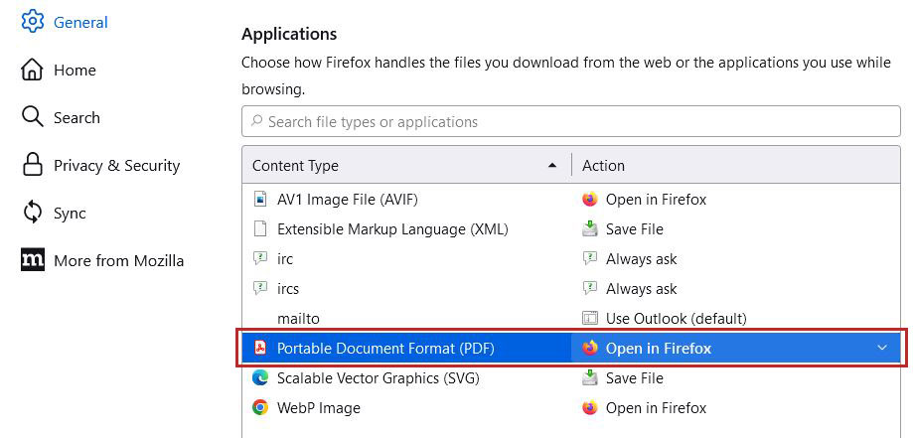Click the irc row's Always ask action
Viewport: 913px width, 438px height.
pyautogui.click(x=641, y=258)
